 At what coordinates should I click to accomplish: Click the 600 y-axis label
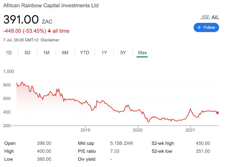coord(7,99)
